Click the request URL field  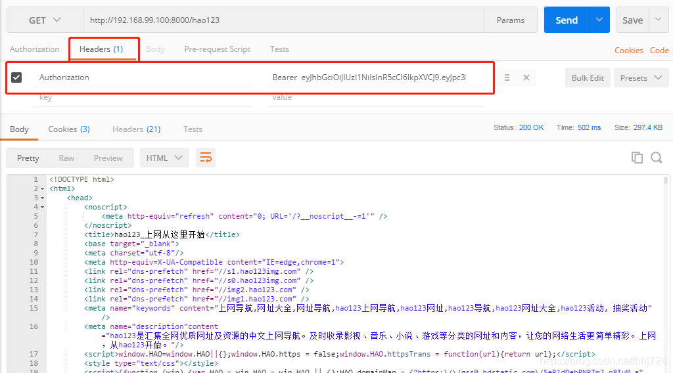coord(283,20)
